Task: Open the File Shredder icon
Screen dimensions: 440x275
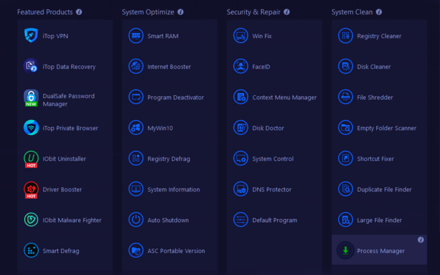Action: click(345, 97)
